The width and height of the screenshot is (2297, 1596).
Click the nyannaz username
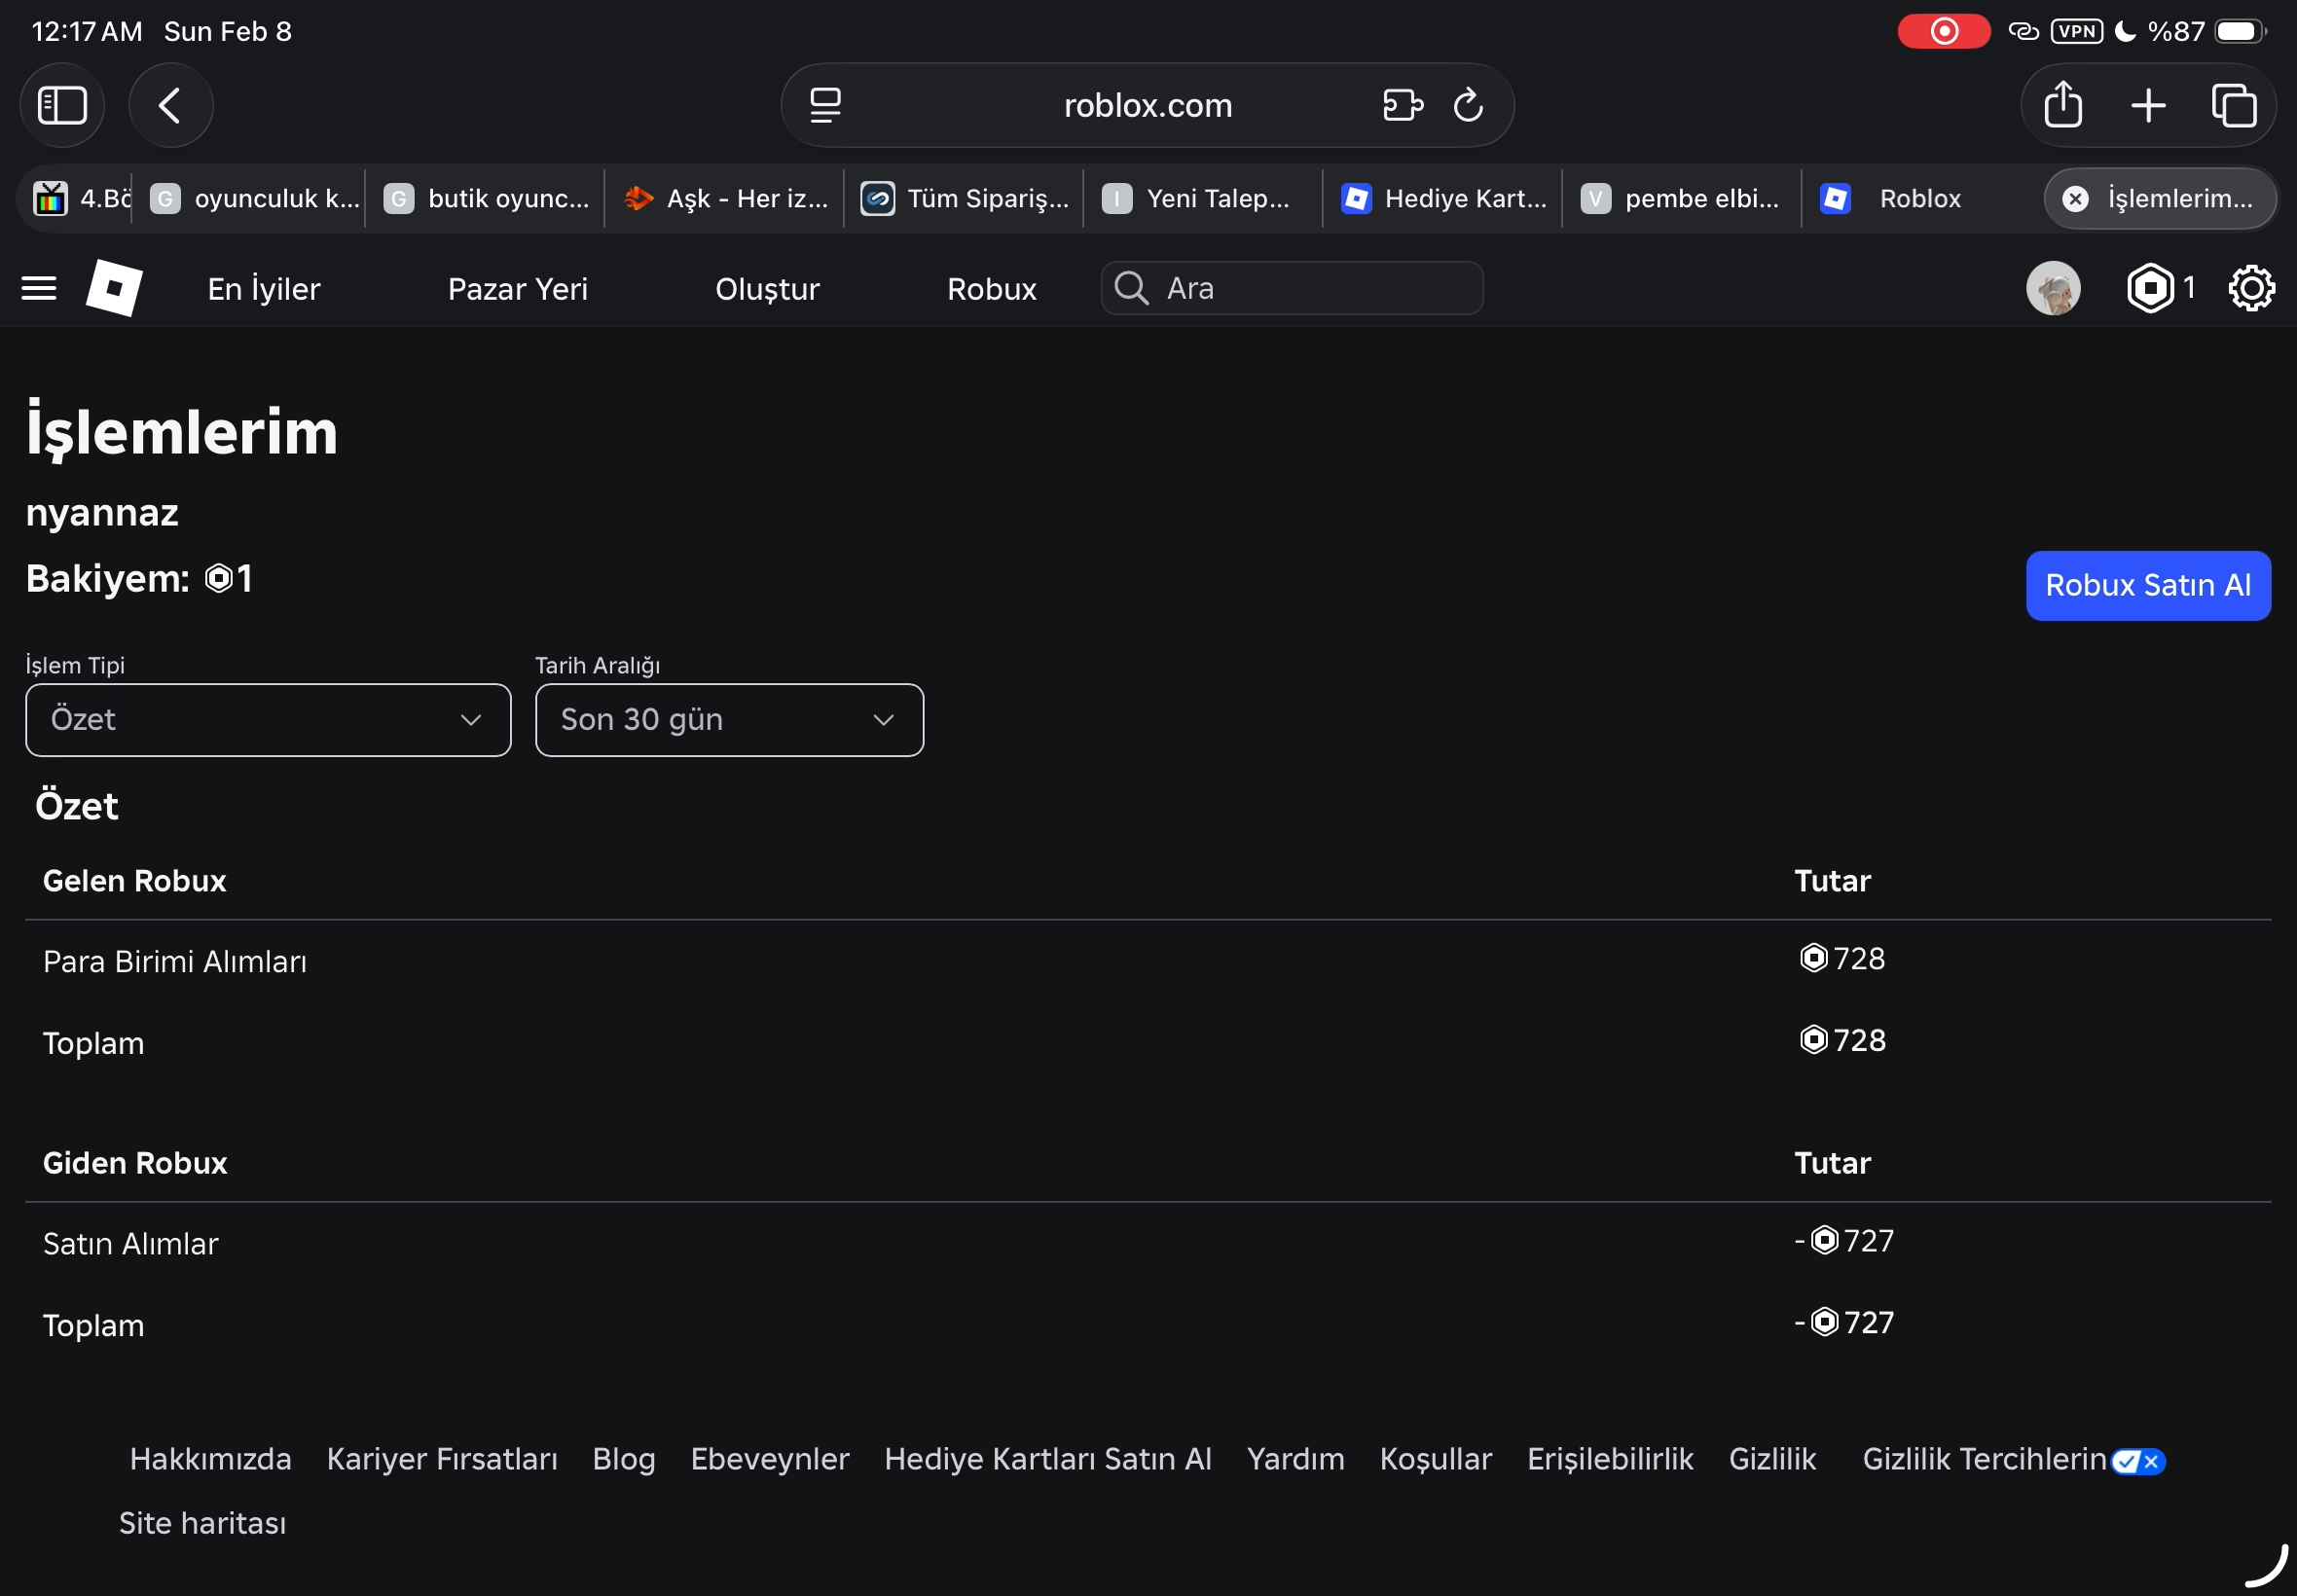point(102,513)
